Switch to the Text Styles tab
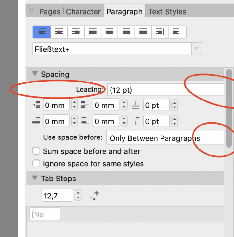 (x=167, y=12)
